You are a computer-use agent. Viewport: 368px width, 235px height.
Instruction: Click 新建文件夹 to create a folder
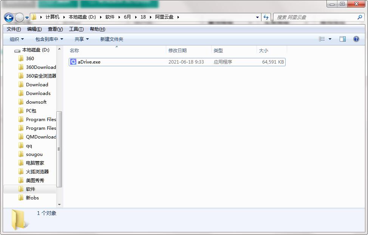(x=111, y=39)
